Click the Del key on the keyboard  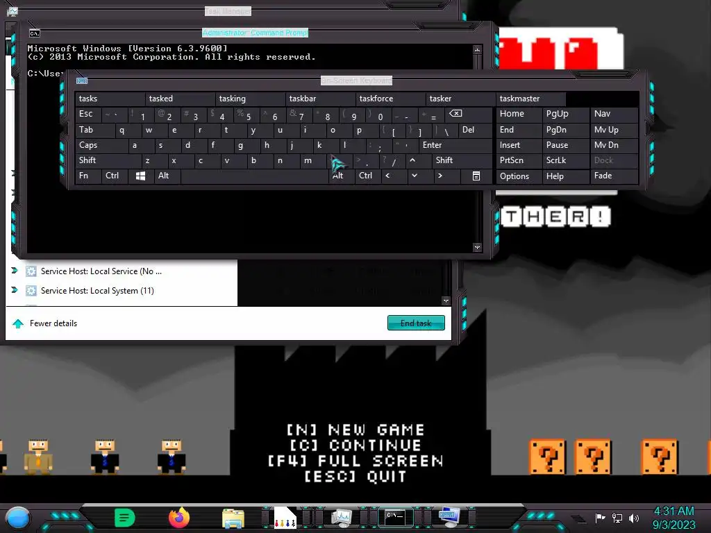click(475, 130)
